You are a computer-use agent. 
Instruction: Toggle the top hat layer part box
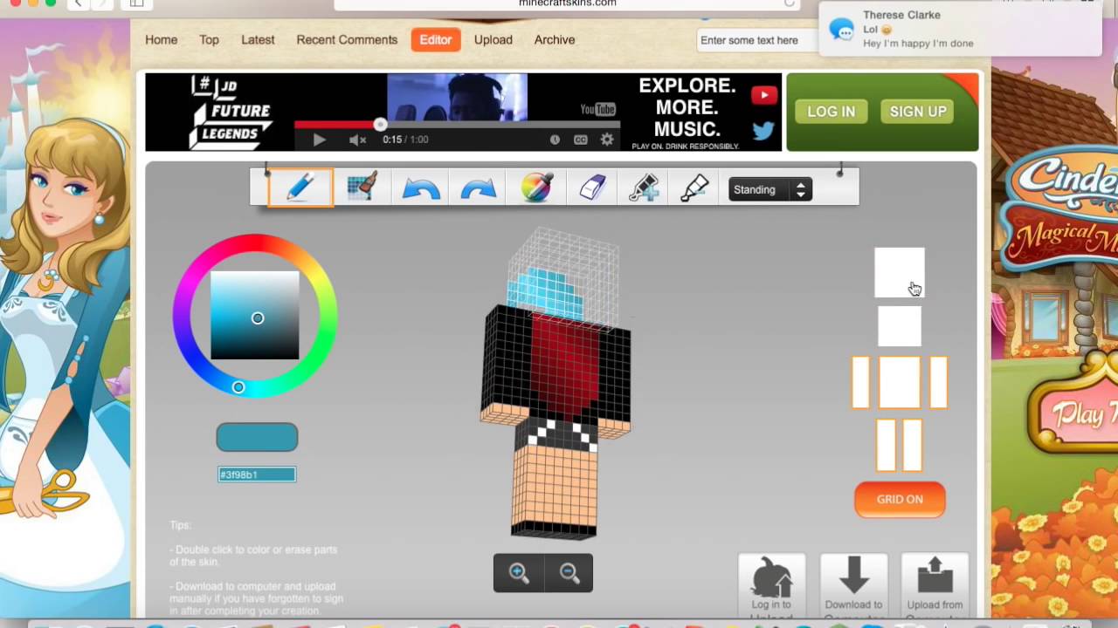[900, 272]
